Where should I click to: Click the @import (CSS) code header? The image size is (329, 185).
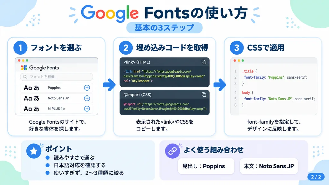click(164, 95)
